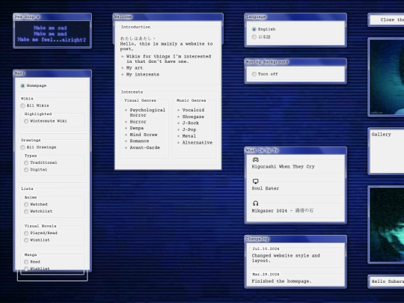Select the Homepage radio button in Navi
Image resolution: width=404 pixels, height=303 pixels.
coord(22,86)
